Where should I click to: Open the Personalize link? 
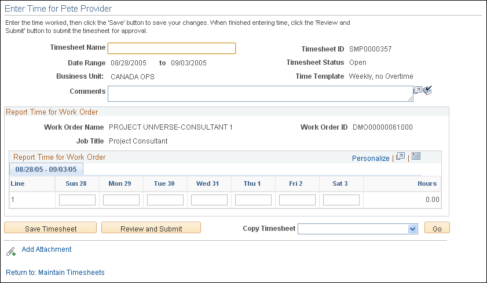[x=371, y=158]
